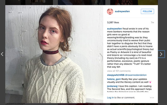The width and height of the screenshot is (167, 105).
Task: Open helena_goni commenter profile
Action: pyautogui.click(x=114, y=79)
